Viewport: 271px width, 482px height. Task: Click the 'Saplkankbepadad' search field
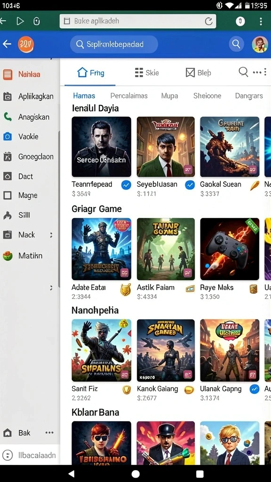(114, 44)
